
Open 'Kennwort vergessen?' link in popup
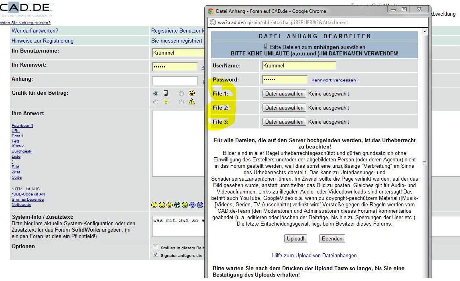[x=335, y=80]
